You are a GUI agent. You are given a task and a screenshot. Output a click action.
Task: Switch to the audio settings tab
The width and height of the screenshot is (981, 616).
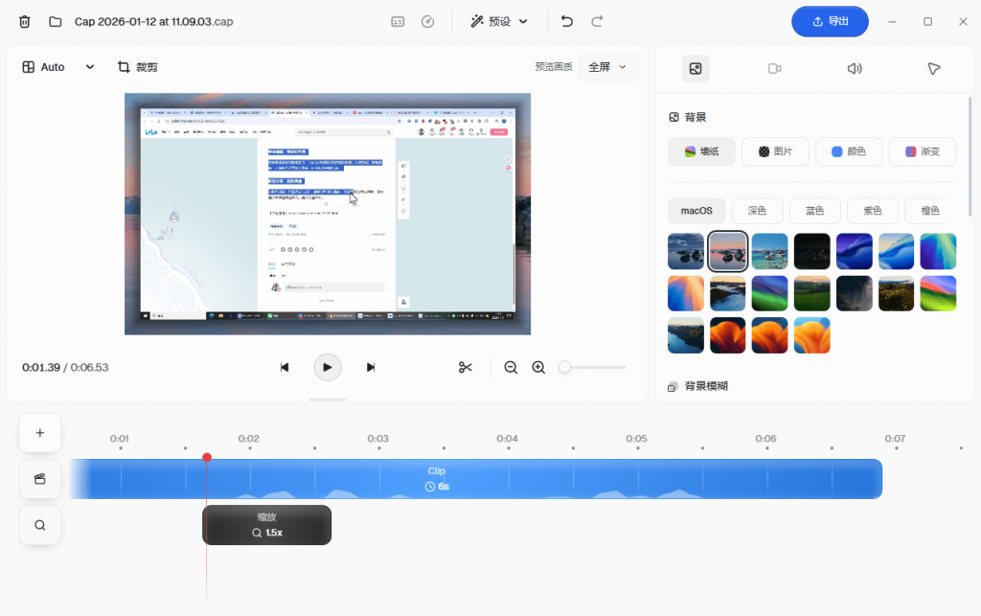(855, 68)
